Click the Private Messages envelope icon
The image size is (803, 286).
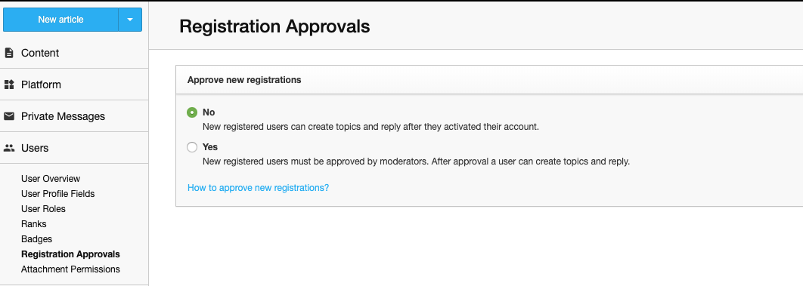click(x=9, y=116)
